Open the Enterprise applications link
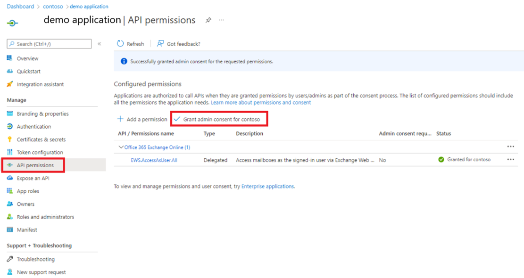 tap(268, 186)
